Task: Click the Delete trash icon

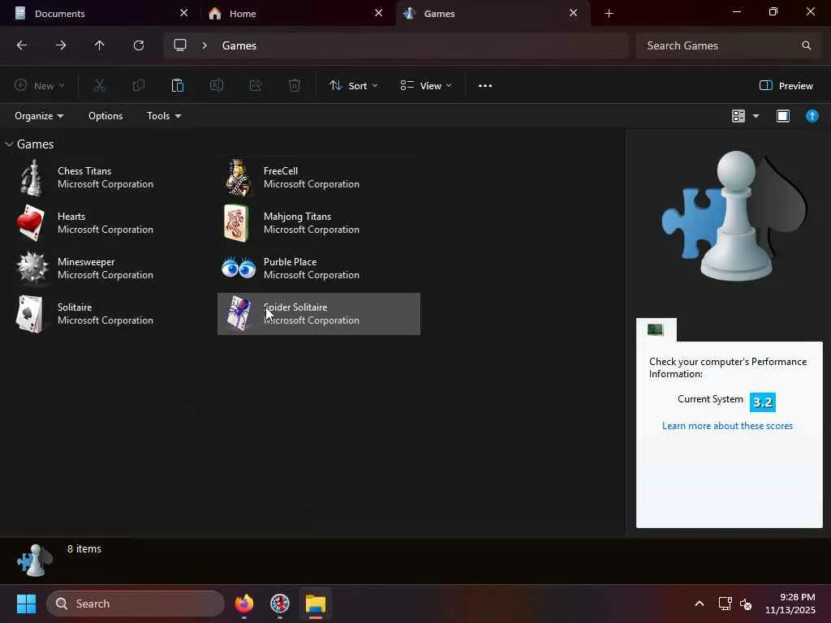Action: coord(295,85)
